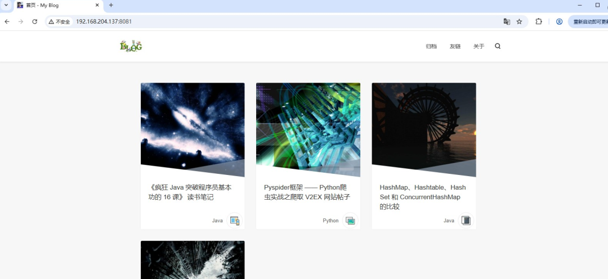Click the Java tag on the 疯狂 Java card
Image resolution: width=608 pixels, height=279 pixels.
[217, 220]
